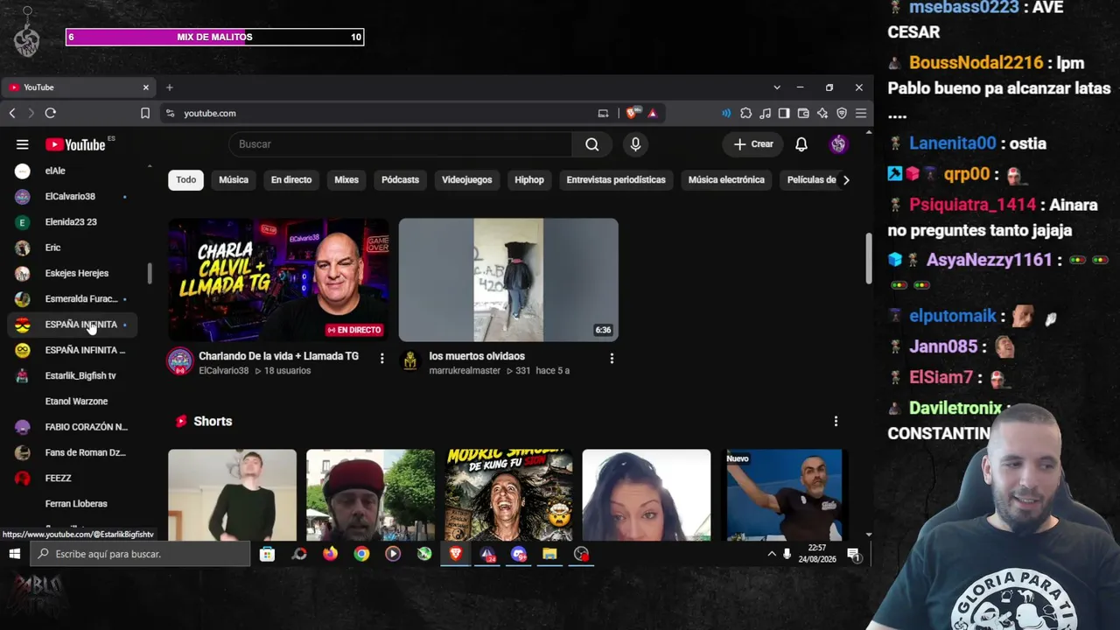
Task: Select the Pódcasts filter chip
Action: 400,180
